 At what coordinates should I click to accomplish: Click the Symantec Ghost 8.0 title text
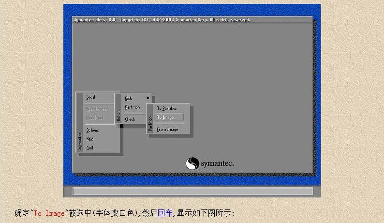[x=94, y=20]
